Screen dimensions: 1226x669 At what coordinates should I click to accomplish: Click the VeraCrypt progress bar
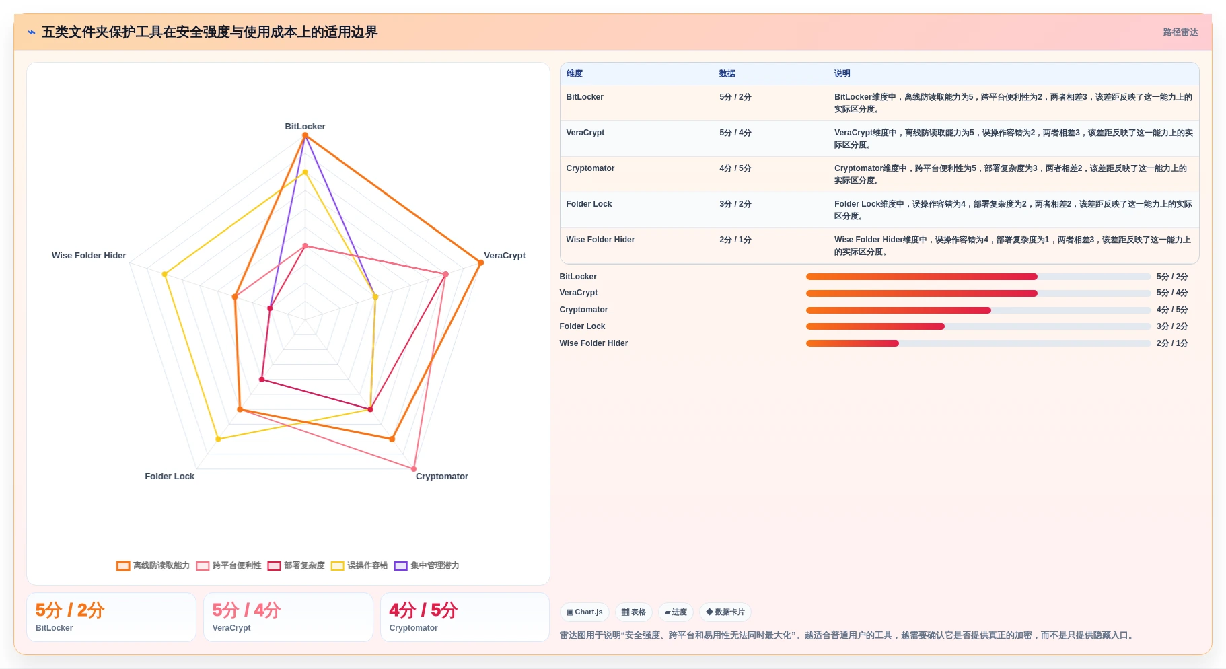tap(978, 293)
